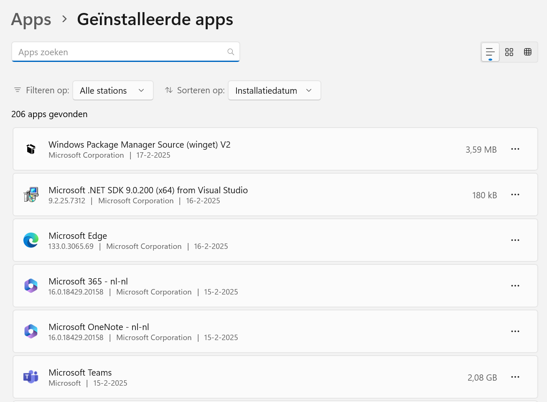This screenshot has width=547, height=402.
Task: Click the Geïnstalleerde apps heading
Action: click(x=155, y=19)
